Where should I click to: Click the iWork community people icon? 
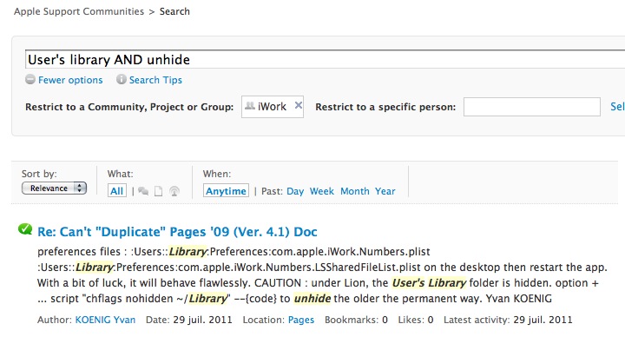(x=250, y=106)
